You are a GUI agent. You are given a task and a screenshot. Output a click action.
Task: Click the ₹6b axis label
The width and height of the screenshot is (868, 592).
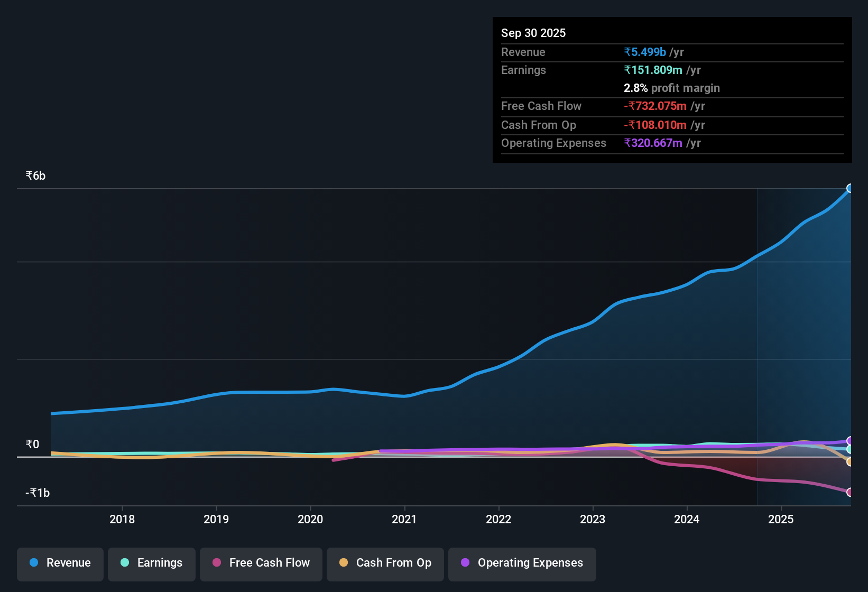[34, 175]
